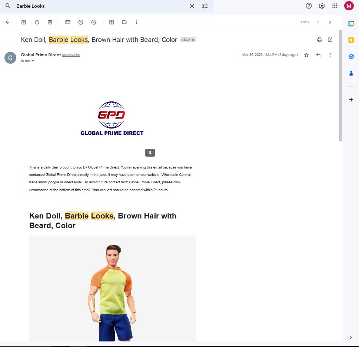The height and width of the screenshot is (347, 359).
Task: Click the email subject line text
Action: (x=99, y=40)
